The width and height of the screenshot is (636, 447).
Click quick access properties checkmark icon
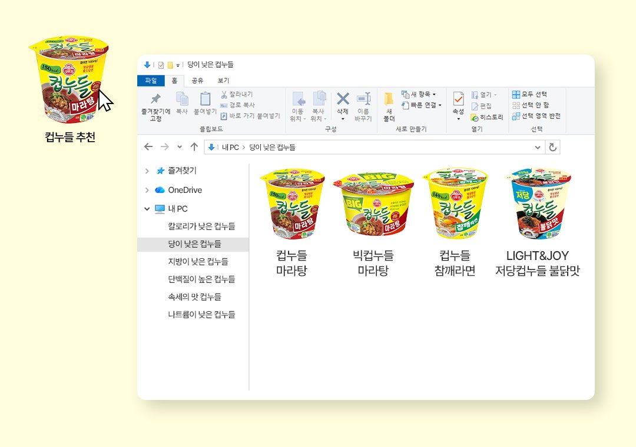tap(161, 65)
